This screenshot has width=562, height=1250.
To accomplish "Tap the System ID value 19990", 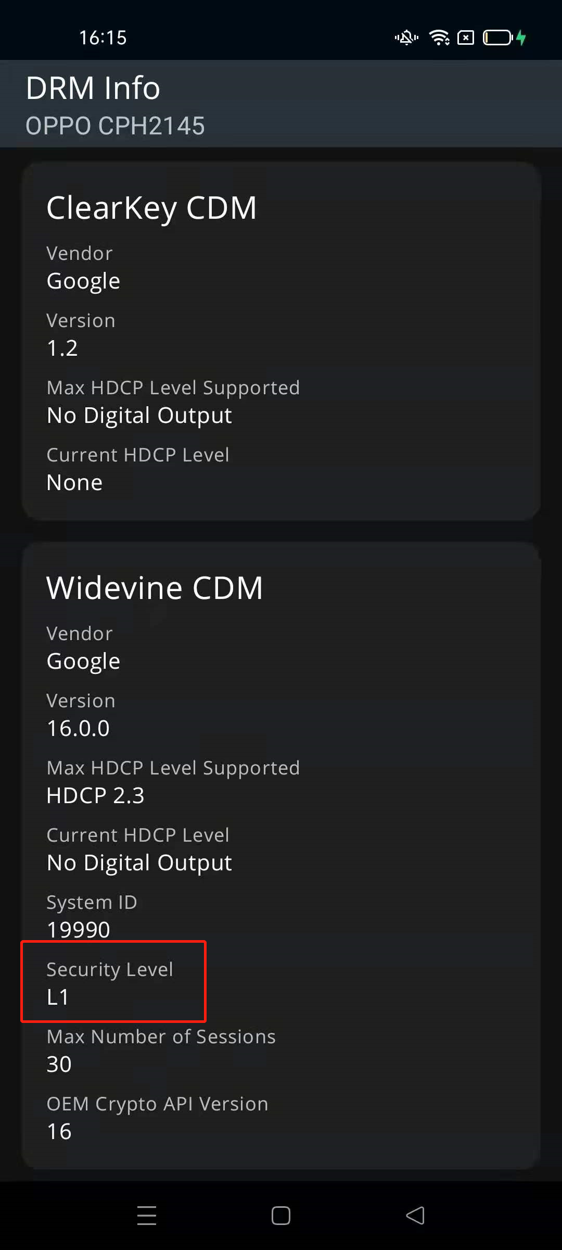I will pyautogui.click(x=79, y=930).
